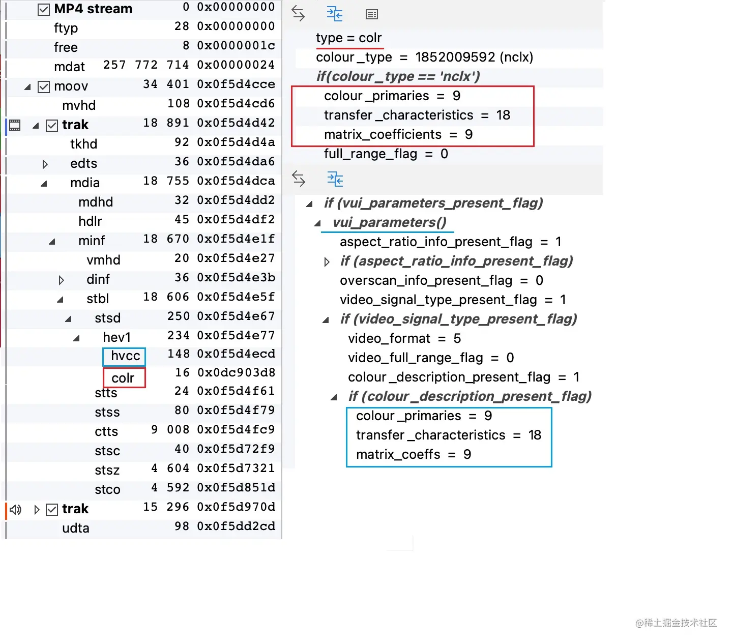
Task: Select the stco box
Action: (x=107, y=489)
